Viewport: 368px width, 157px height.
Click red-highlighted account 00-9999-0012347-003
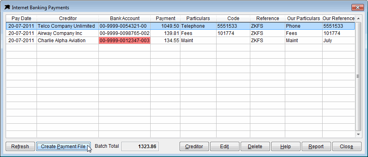click(x=125, y=41)
